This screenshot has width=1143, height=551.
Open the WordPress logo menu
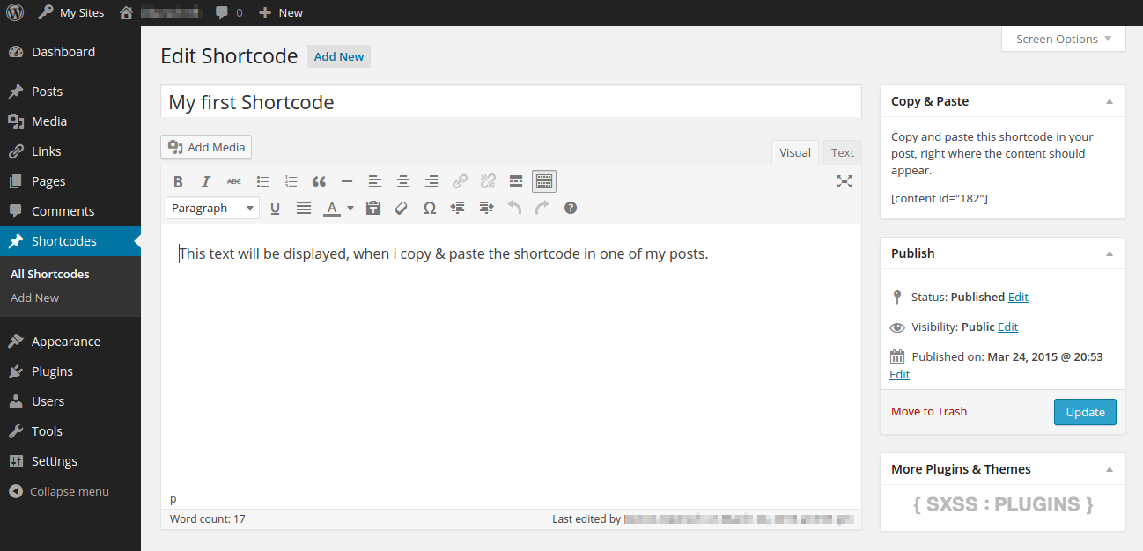coord(15,12)
